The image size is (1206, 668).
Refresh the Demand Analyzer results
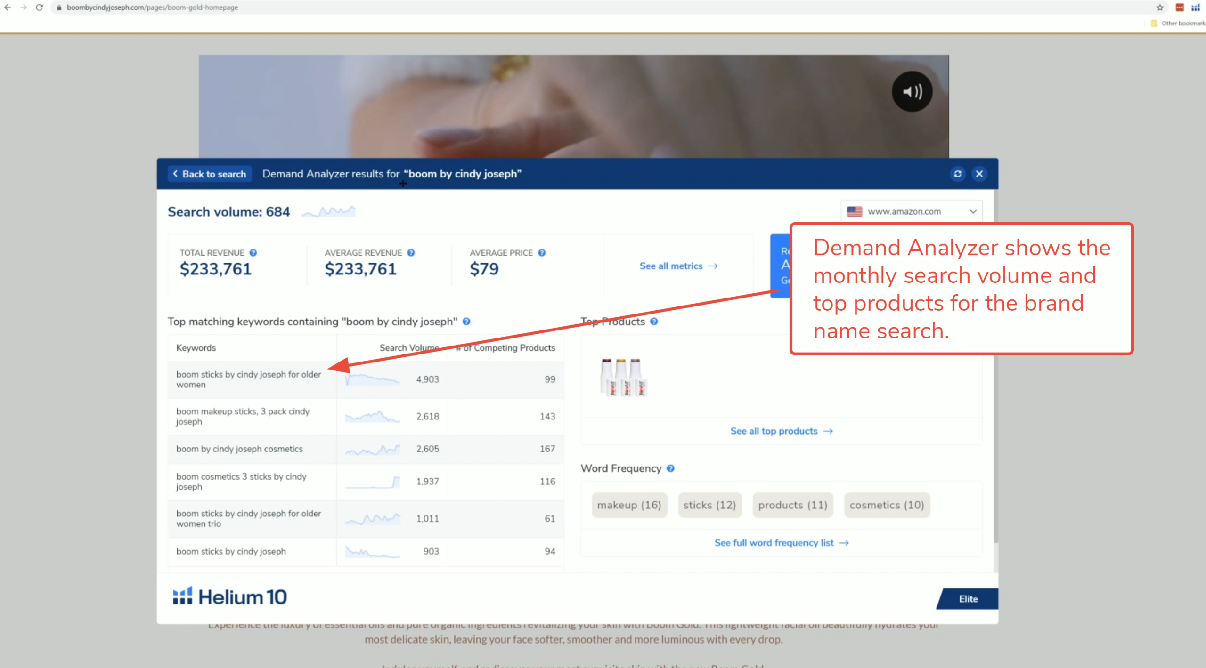coord(958,174)
